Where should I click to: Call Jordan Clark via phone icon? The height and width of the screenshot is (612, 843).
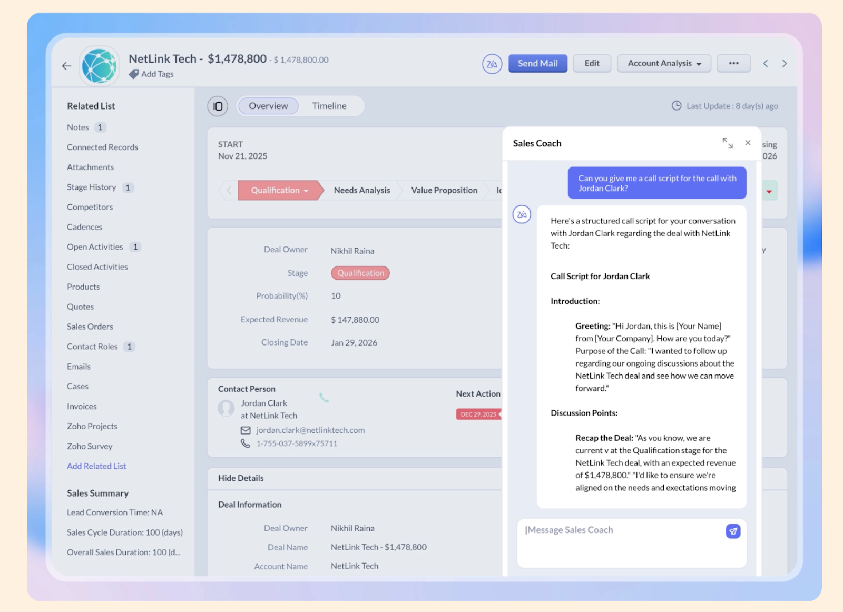point(324,398)
